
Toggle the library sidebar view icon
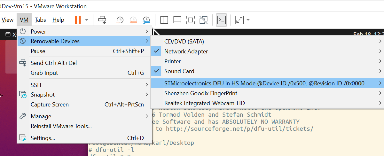164,20
